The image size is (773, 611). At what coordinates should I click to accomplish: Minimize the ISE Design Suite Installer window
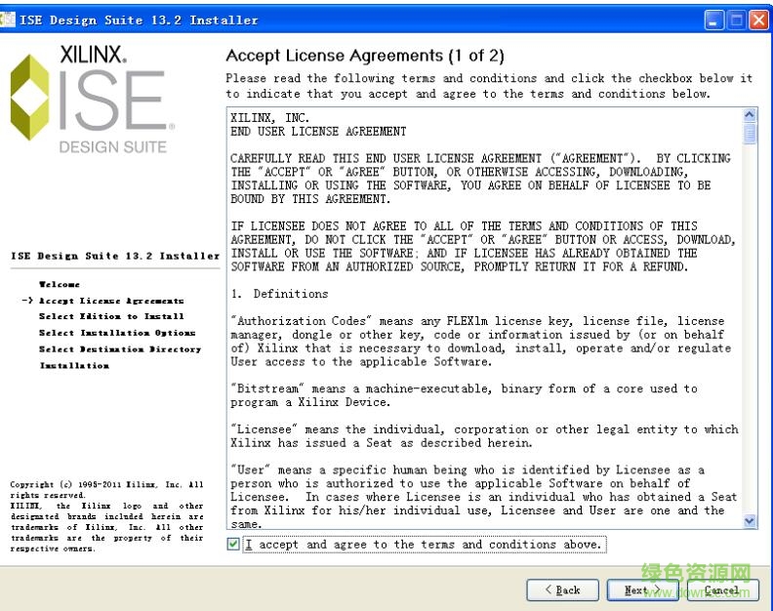[x=715, y=20]
